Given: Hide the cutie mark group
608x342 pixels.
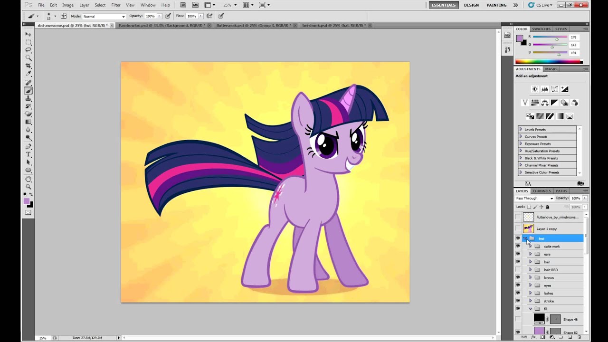Looking at the screenshot, I should pyautogui.click(x=518, y=246).
